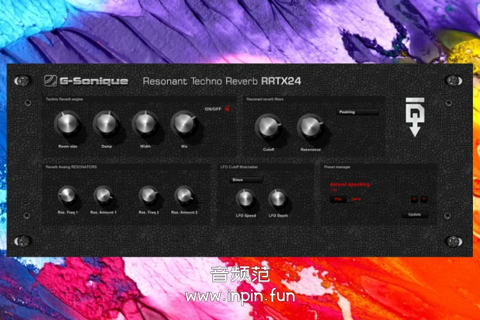Click the Almost speaking preset name
The height and width of the screenshot is (320, 480).
tap(350, 184)
